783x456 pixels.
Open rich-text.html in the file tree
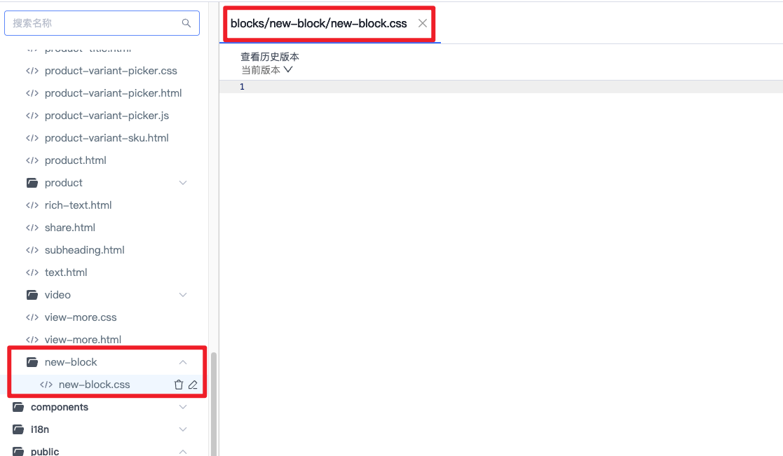pyautogui.click(x=78, y=205)
